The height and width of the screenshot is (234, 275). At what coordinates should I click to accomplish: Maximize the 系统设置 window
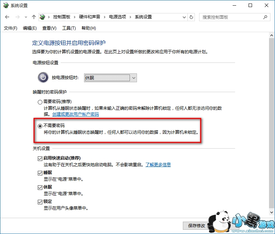[250, 5]
